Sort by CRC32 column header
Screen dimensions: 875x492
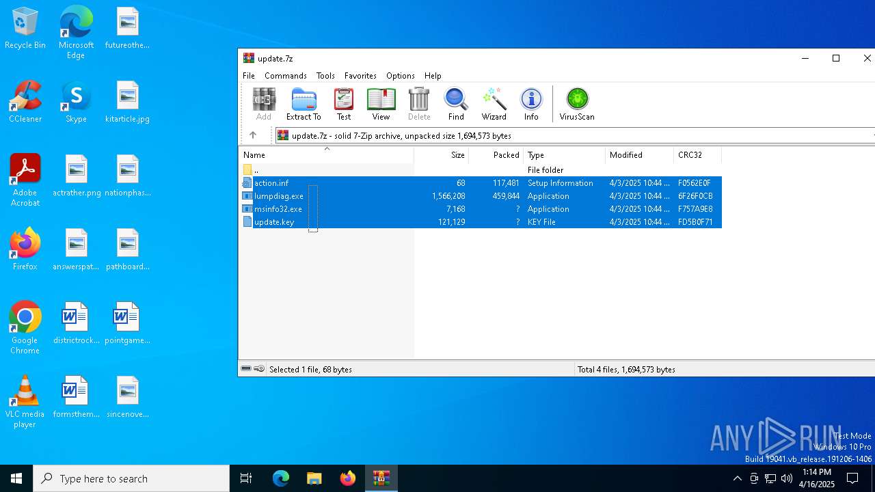pos(698,155)
